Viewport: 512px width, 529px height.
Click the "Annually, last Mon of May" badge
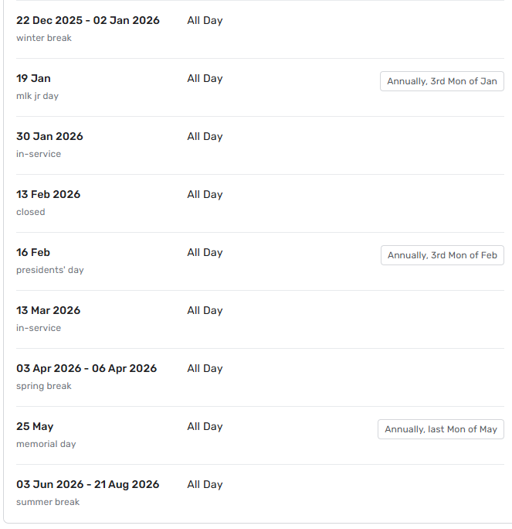pos(440,429)
